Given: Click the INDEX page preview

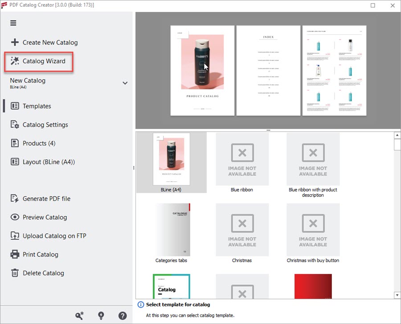Looking at the screenshot, I should [x=268, y=70].
